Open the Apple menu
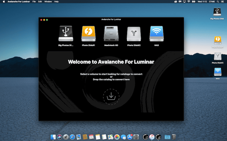The width and height of the screenshot is (227, 141). (x=4, y=2)
